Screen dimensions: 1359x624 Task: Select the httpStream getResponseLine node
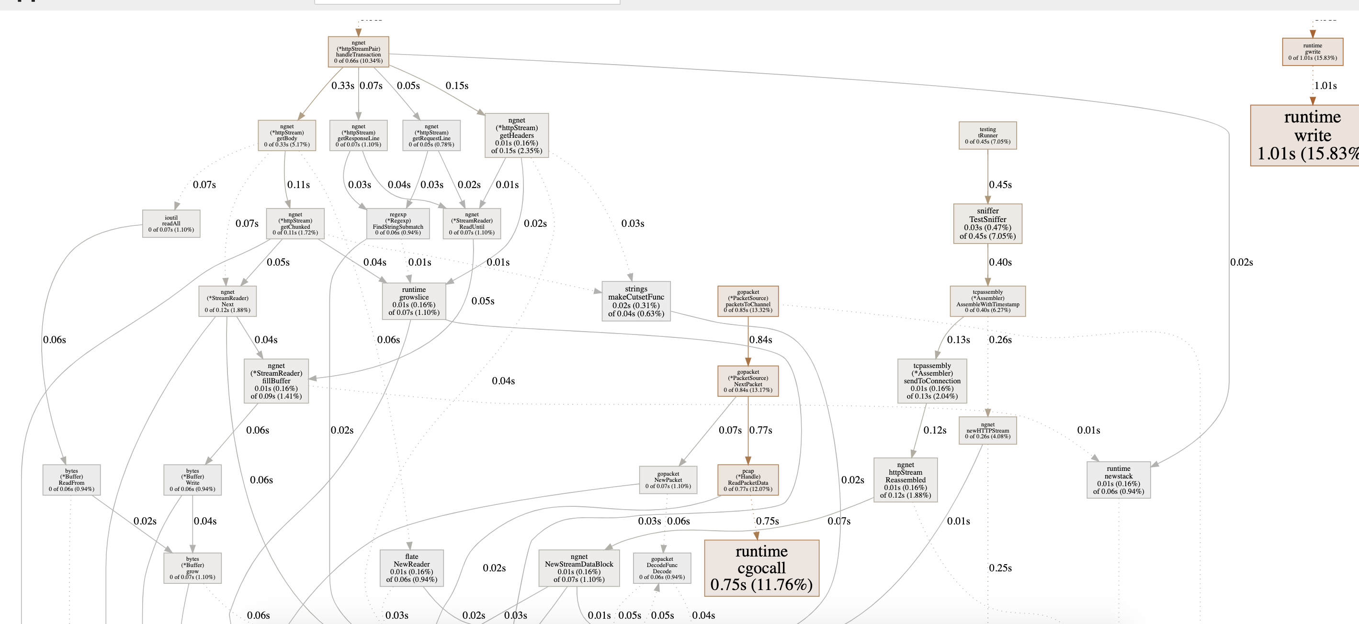[358, 135]
